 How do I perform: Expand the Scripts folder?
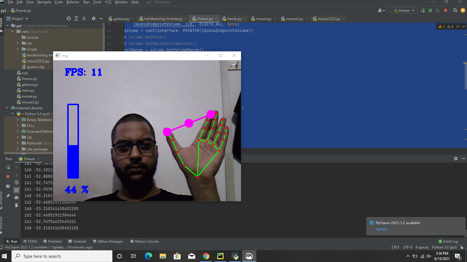(x=18, y=49)
